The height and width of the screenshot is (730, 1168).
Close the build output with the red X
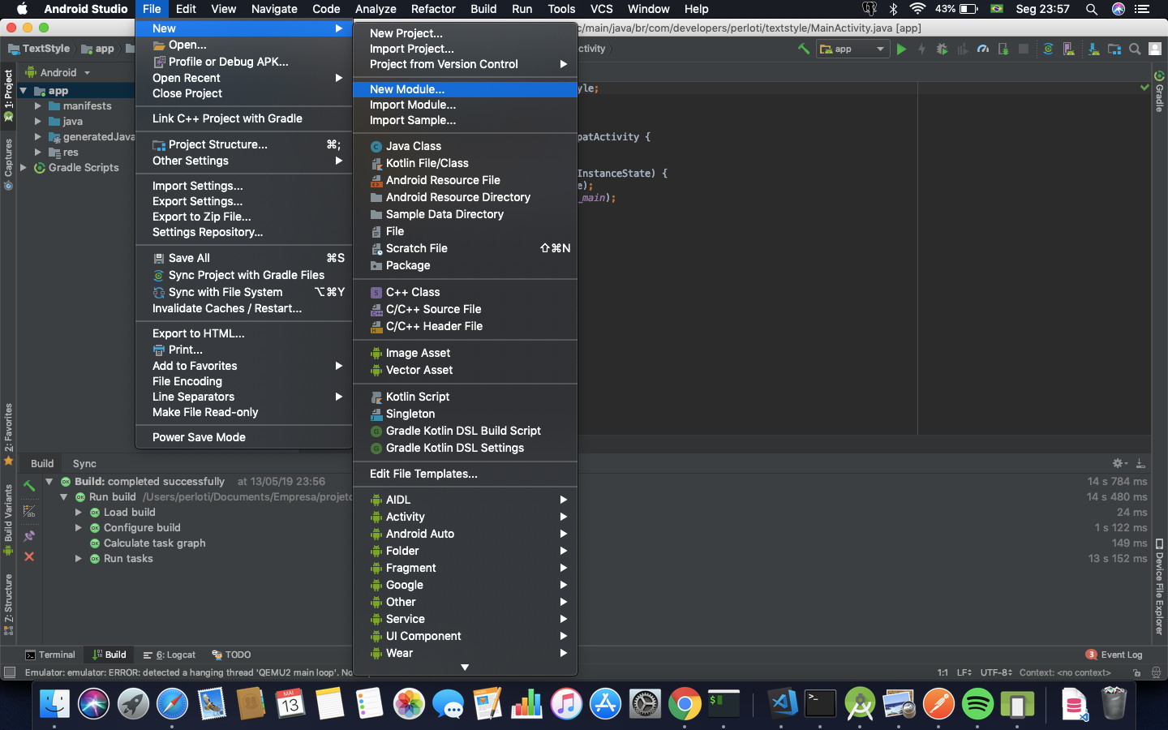point(29,556)
